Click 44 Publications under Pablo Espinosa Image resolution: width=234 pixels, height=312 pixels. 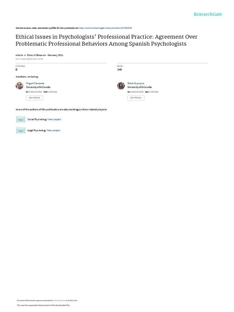click(x=135, y=92)
